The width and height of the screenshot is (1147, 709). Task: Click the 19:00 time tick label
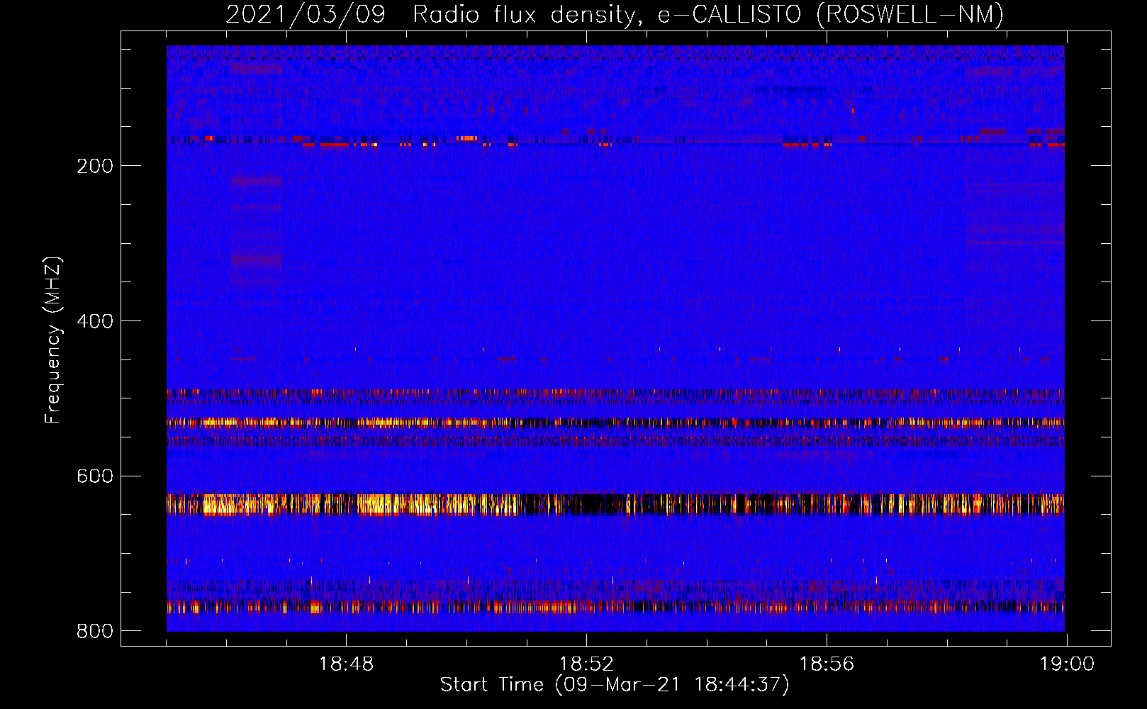tap(1067, 664)
